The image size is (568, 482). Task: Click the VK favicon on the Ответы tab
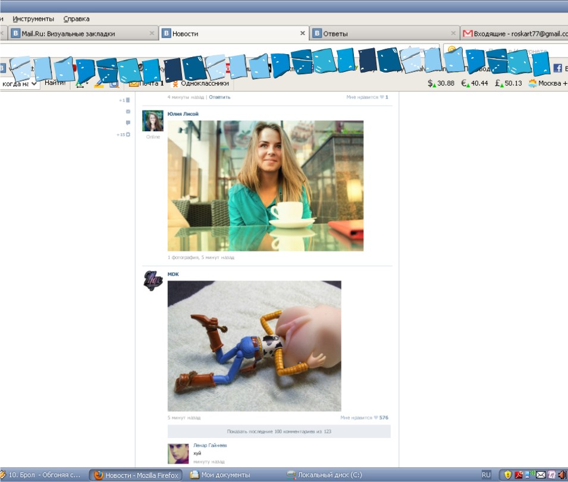[316, 33]
